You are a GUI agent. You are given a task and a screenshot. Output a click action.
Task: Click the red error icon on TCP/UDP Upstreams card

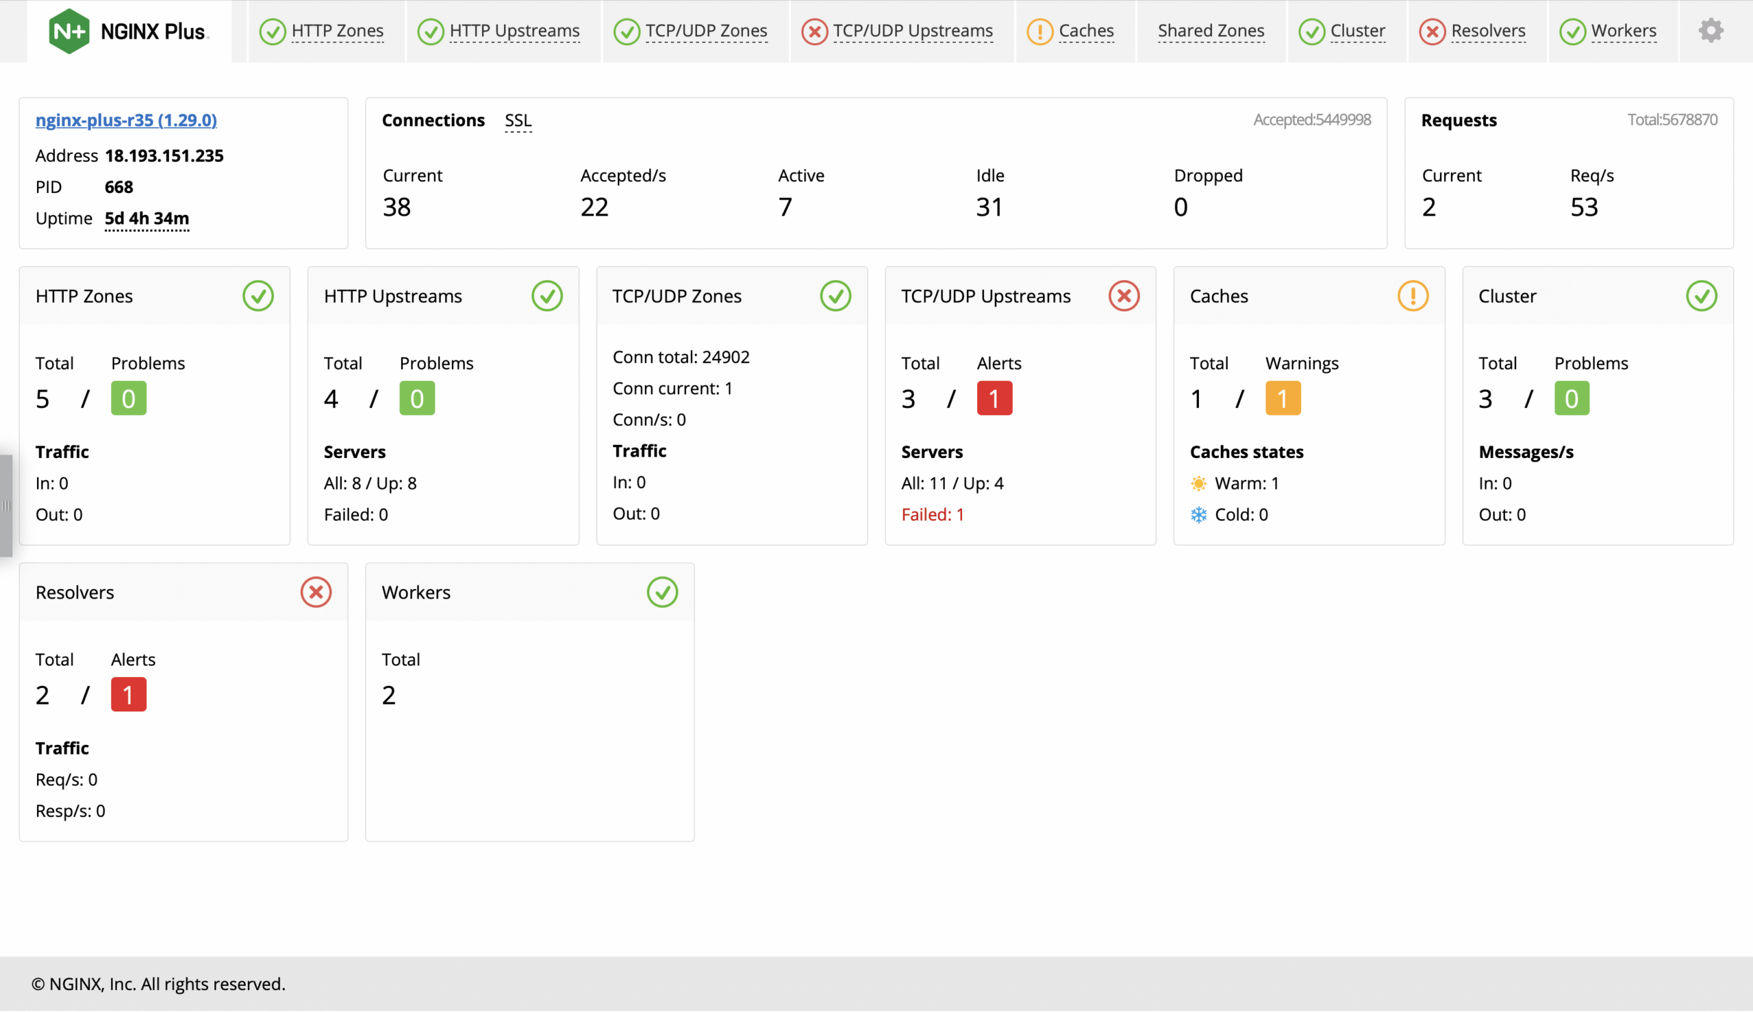pyautogui.click(x=1123, y=295)
